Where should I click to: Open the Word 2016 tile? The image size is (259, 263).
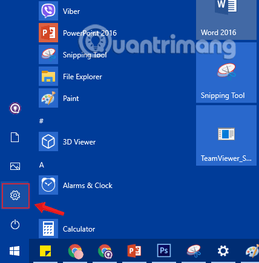pyautogui.click(x=226, y=20)
